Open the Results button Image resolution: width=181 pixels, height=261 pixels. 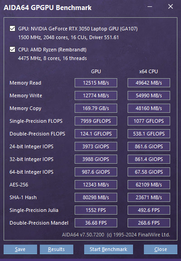[57, 249]
